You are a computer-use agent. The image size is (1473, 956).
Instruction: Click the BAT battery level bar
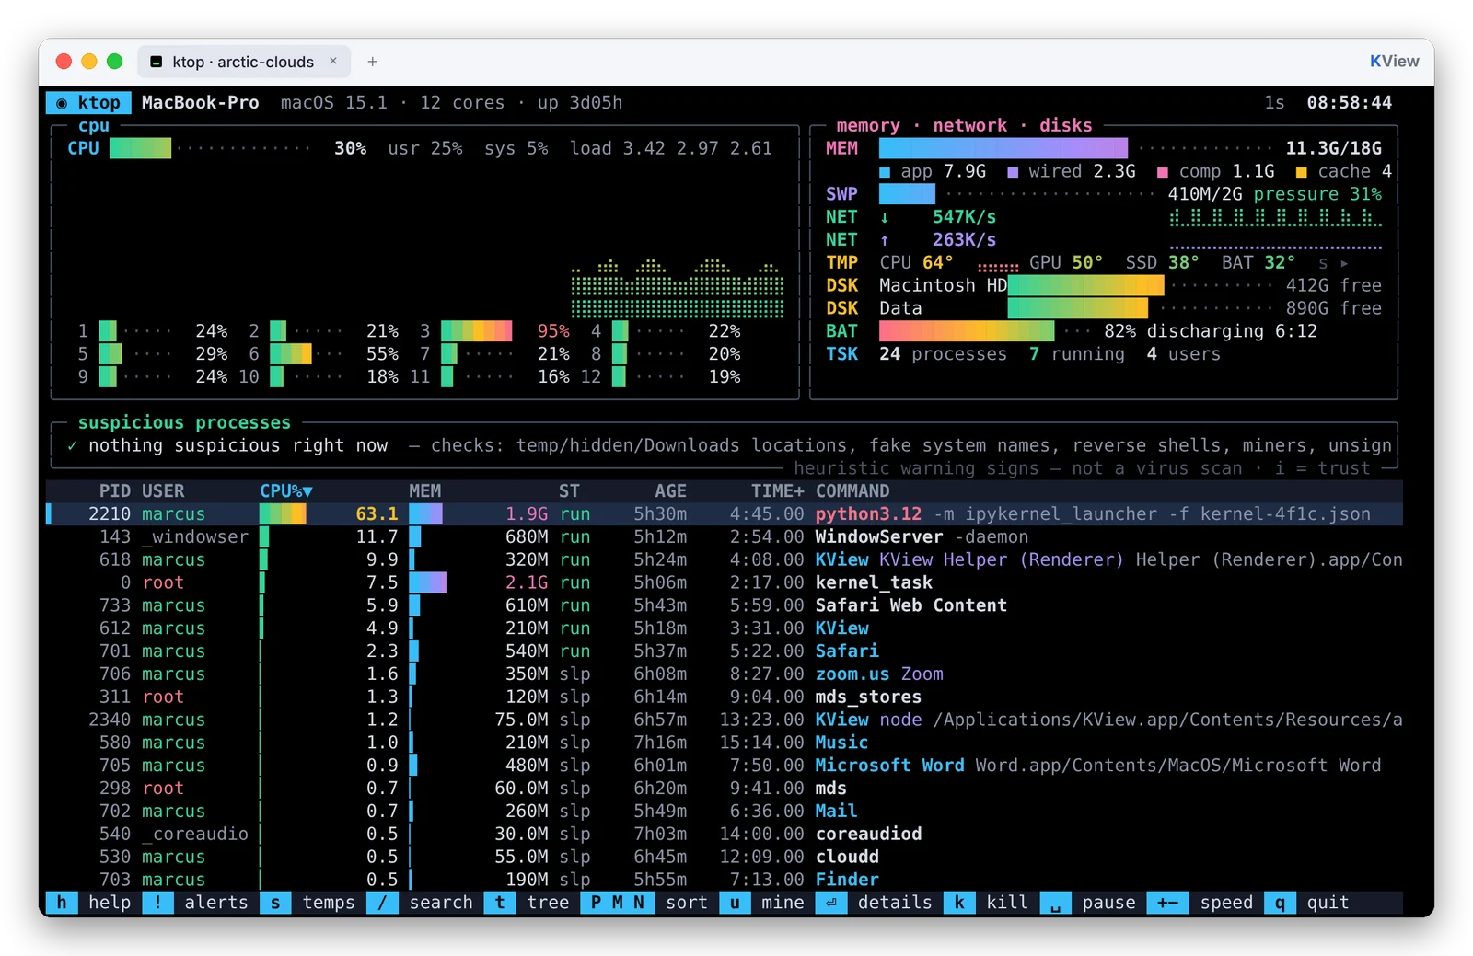pyautogui.click(x=967, y=331)
